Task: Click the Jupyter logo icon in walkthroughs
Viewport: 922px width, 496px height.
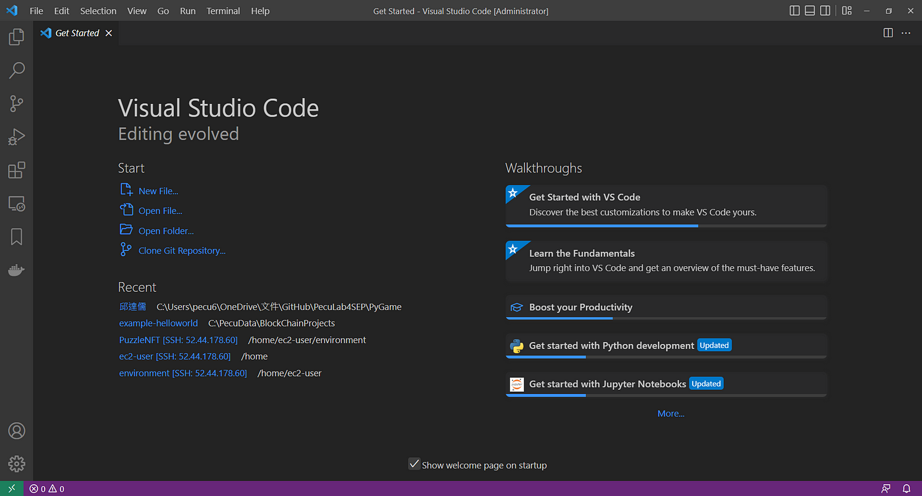Action: tap(517, 384)
